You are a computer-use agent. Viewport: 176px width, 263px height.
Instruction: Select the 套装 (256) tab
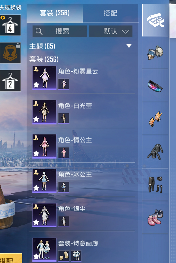[55, 13]
